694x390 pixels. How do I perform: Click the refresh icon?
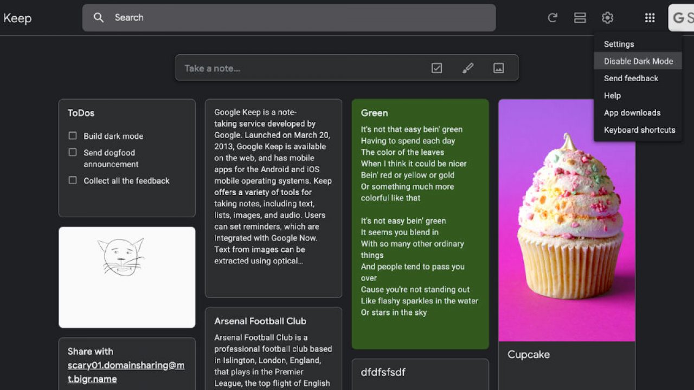pyautogui.click(x=552, y=18)
